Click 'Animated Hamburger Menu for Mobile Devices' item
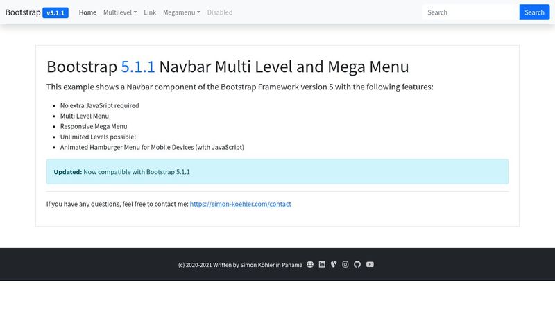The height and width of the screenshot is (312, 555). (x=152, y=147)
